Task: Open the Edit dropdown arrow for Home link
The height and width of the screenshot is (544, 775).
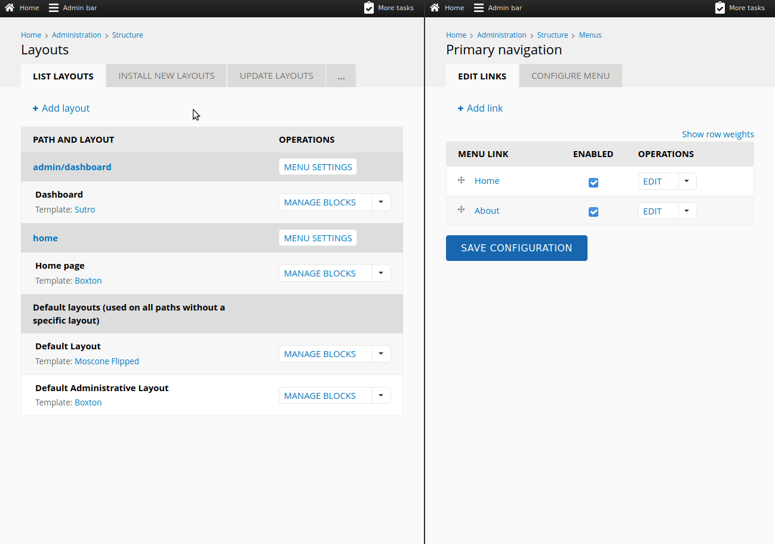Action: point(687,181)
